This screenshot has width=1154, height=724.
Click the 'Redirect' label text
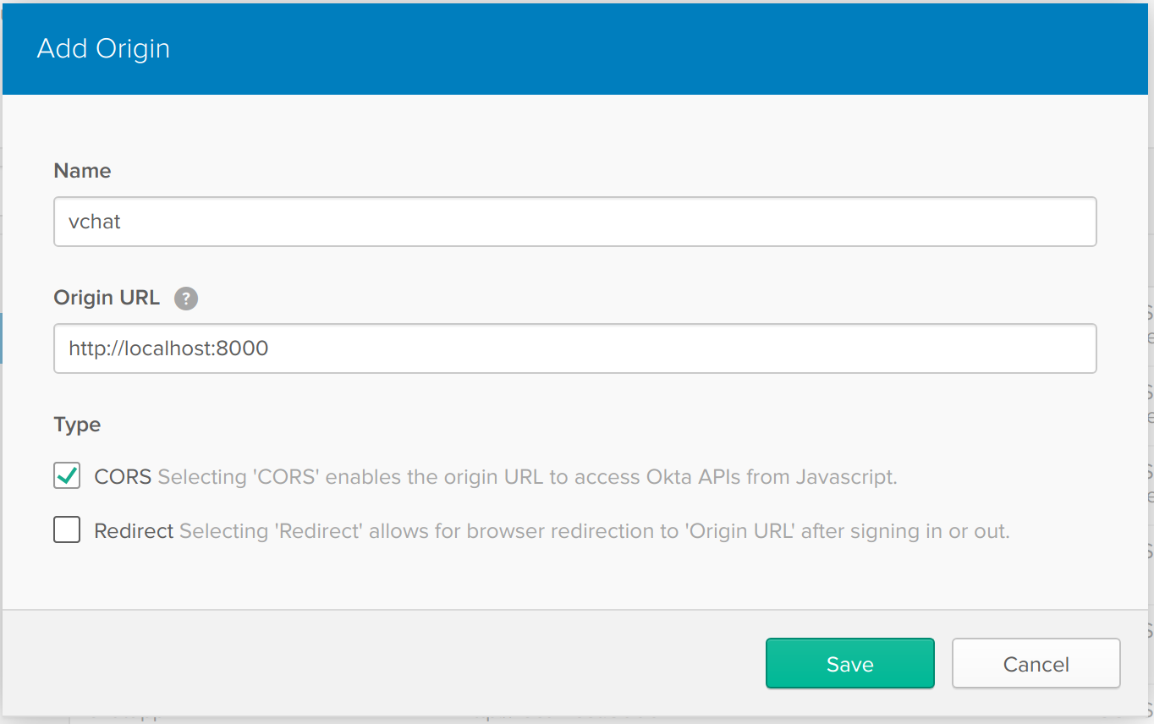pyautogui.click(x=134, y=531)
